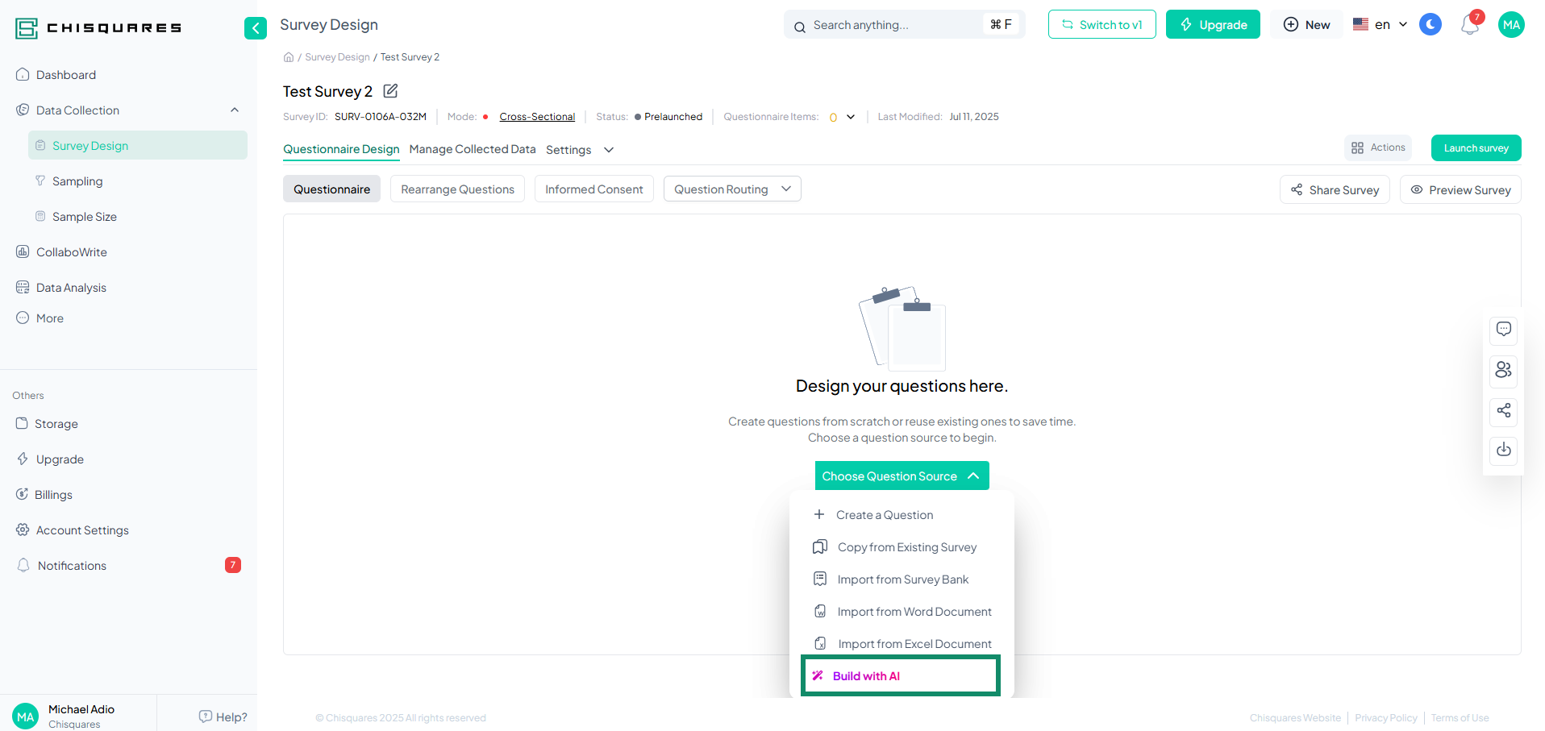Click the share icon on the right panel
This screenshot has width=1545, height=731.
point(1503,411)
